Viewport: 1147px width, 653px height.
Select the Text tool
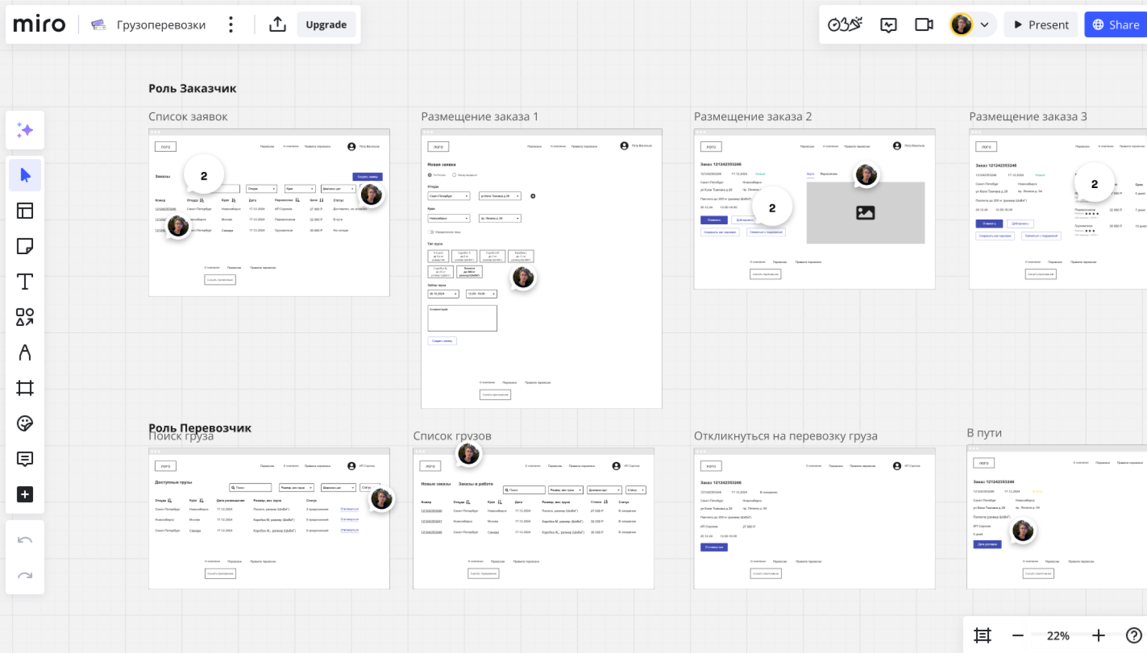click(x=25, y=282)
